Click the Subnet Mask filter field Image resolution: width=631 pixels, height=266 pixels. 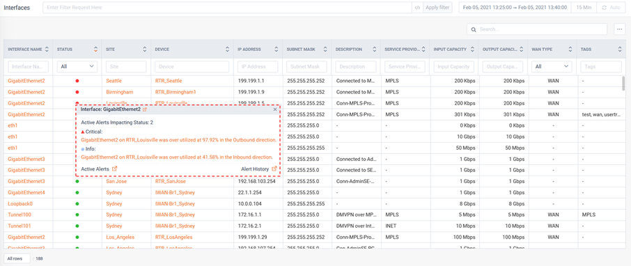tap(306, 66)
